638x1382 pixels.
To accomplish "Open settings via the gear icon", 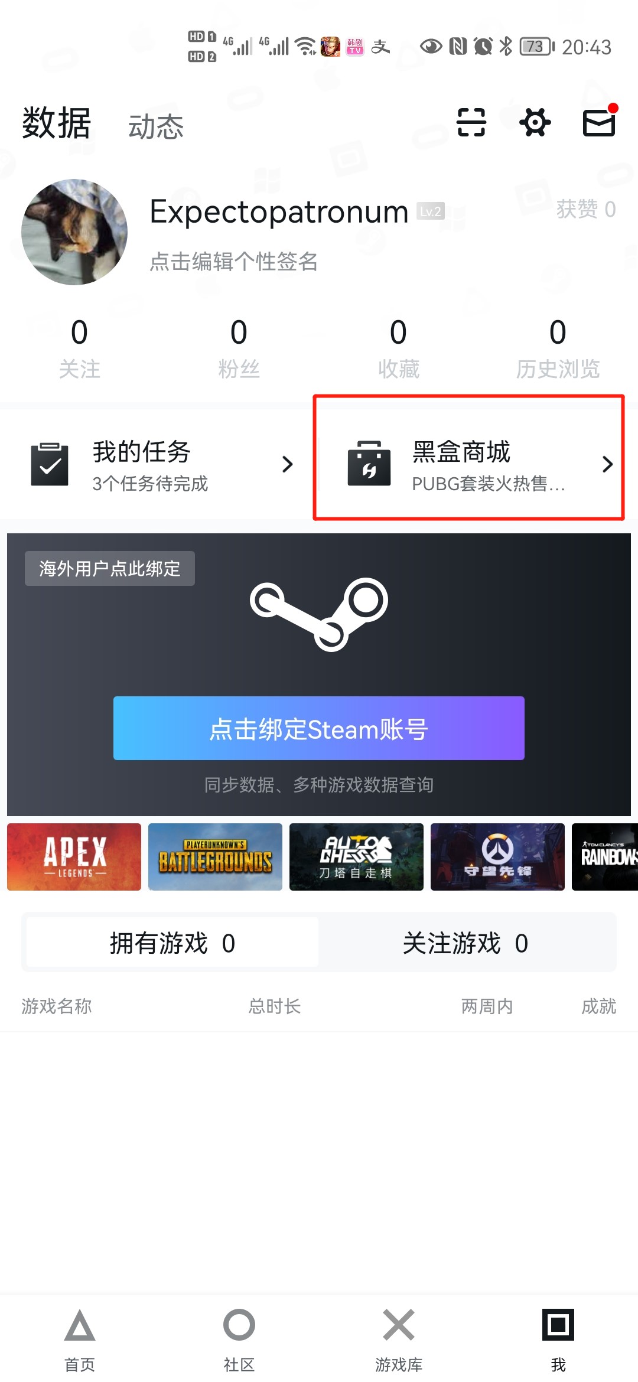I will pos(535,122).
